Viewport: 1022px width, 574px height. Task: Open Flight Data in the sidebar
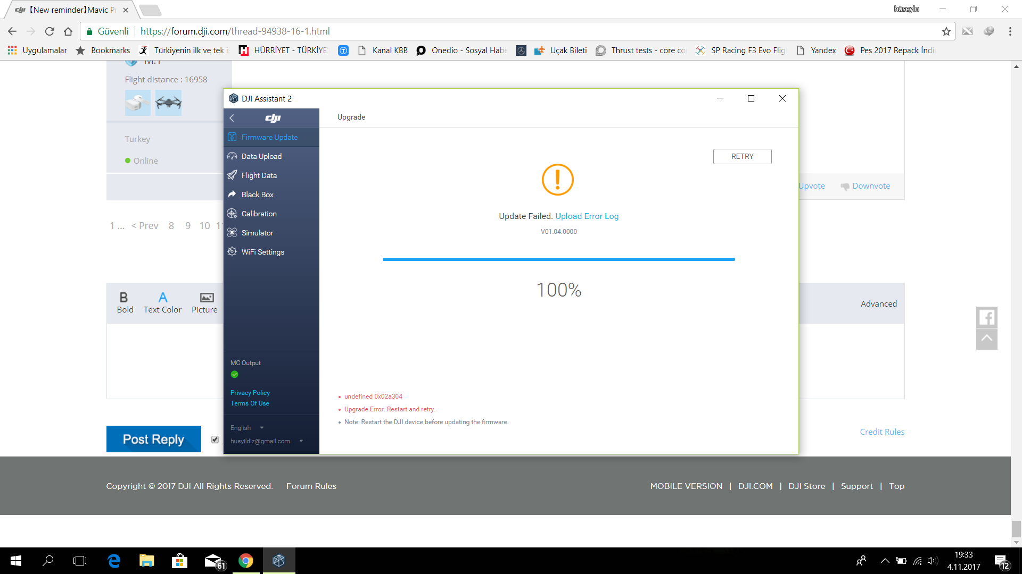271,175
